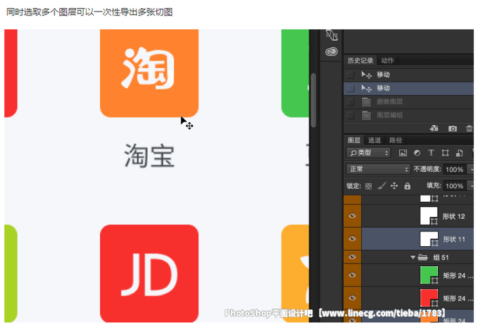The image size is (480, 325).
Task: Switch to the 历史记录 tab
Action: pyautogui.click(x=360, y=61)
